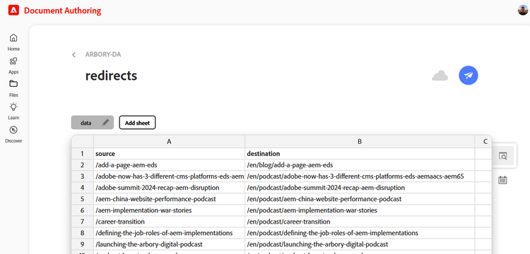The height and width of the screenshot is (254, 530).
Task: Go to Home in sidebar
Action: click(x=13, y=42)
